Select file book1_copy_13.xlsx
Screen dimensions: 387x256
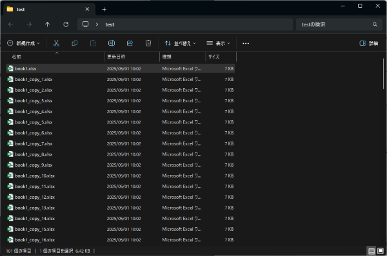coord(121,208)
